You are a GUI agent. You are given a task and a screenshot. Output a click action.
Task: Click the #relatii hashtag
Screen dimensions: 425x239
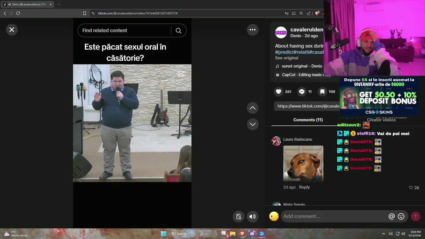point(301,52)
